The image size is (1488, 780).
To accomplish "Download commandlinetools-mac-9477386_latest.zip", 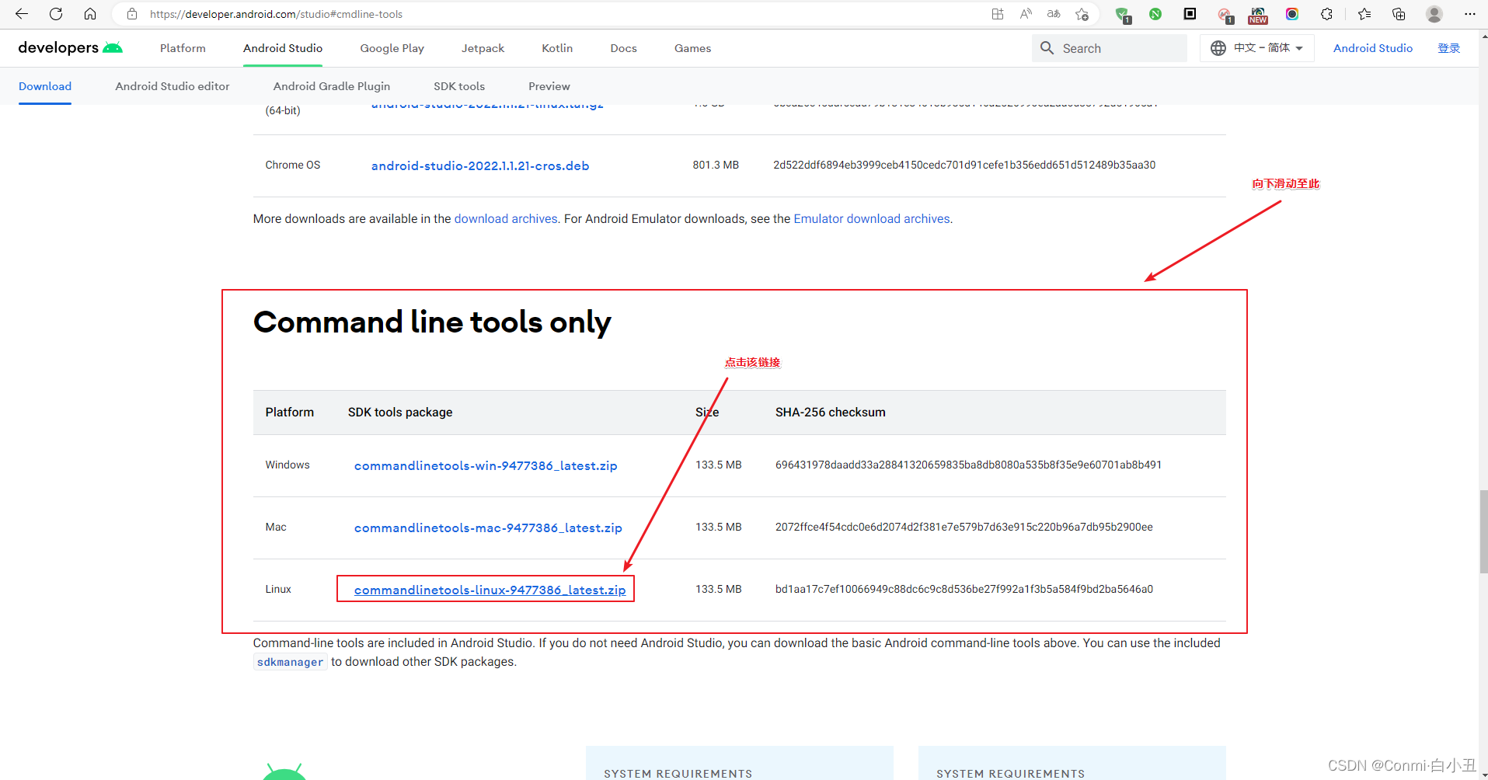I will click(488, 528).
